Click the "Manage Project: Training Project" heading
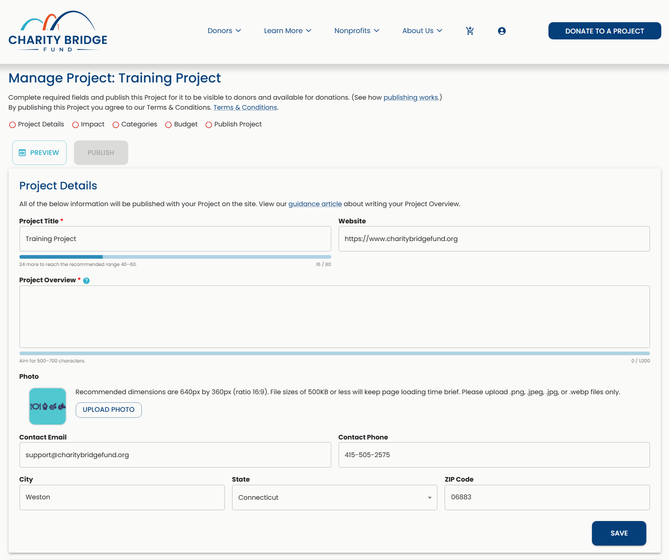Viewport: 669px width, 560px height. point(115,78)
